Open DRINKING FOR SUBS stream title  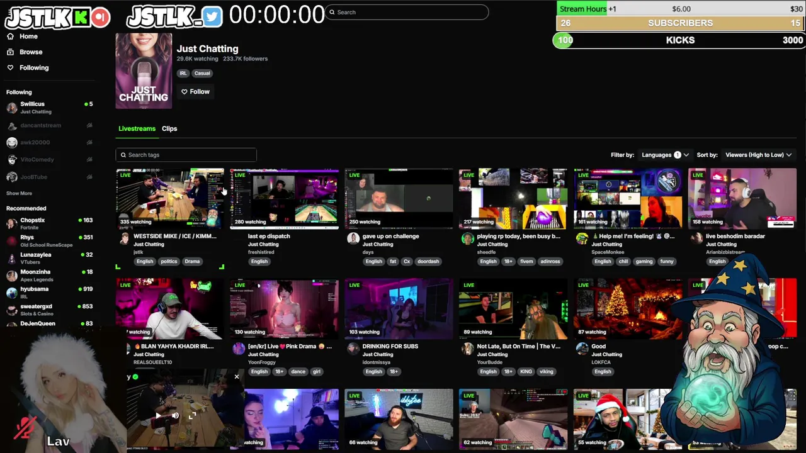(390, 346)
